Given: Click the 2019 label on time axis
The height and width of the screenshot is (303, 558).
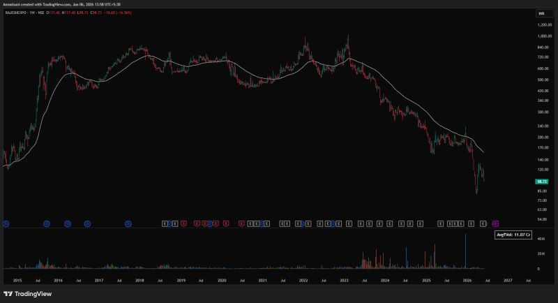Looking at the screenshot, I should pyautogui.click(x=181, y=281).
